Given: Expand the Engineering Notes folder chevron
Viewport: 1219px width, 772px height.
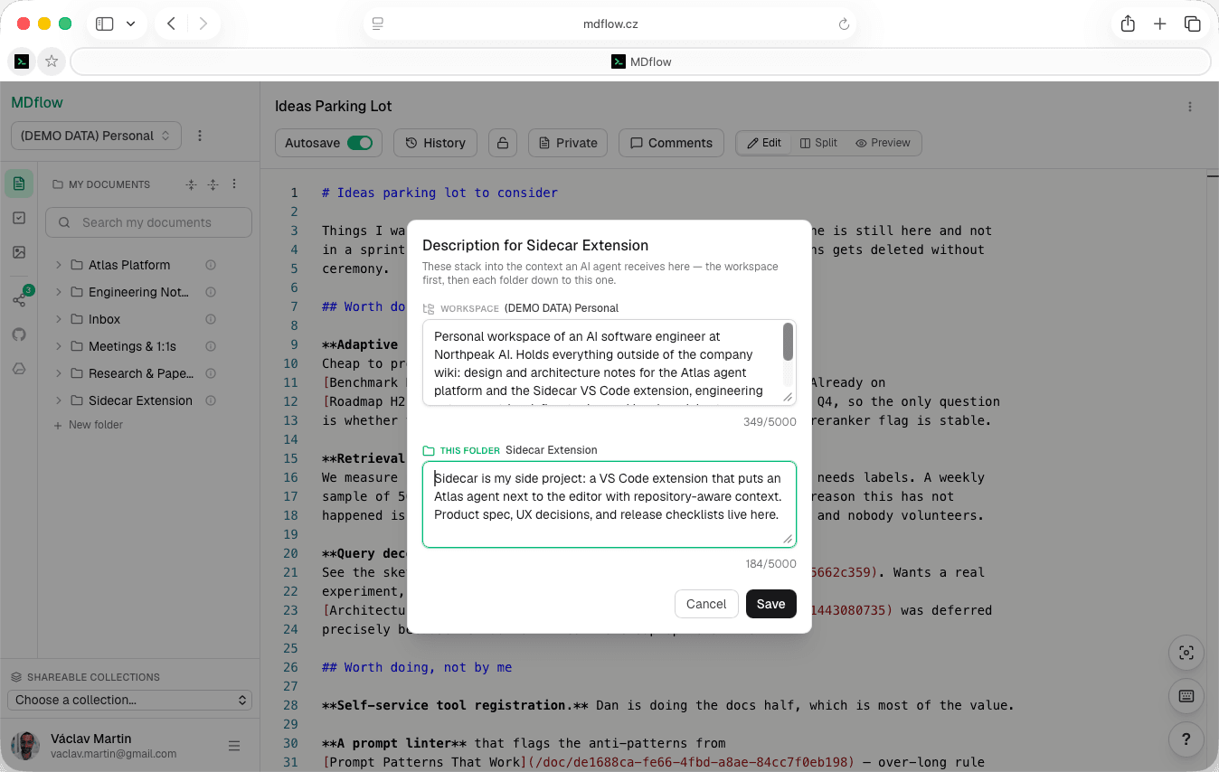Looking at the screenshot, I should click(59, 292).
